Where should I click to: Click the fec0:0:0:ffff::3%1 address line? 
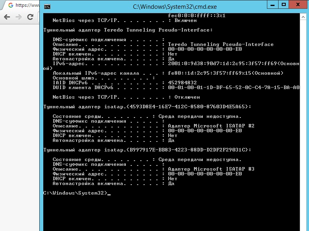click(x=197, y=16)
